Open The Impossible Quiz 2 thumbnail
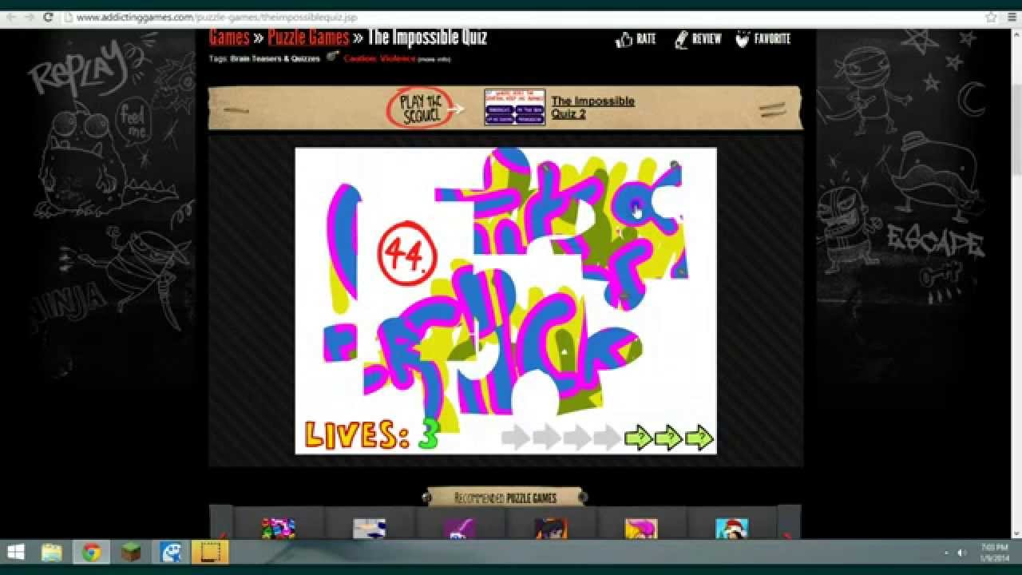This screenshot has width=1022, height=575. [x=514, y=107]
